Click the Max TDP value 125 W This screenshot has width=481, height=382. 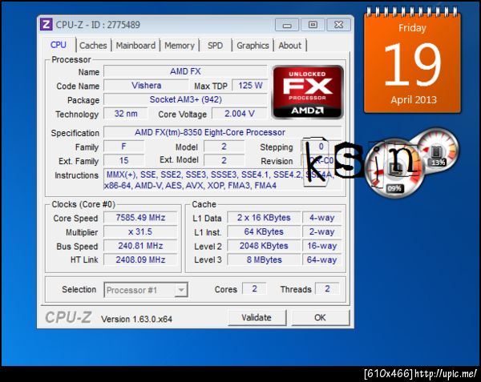point(250,85)
